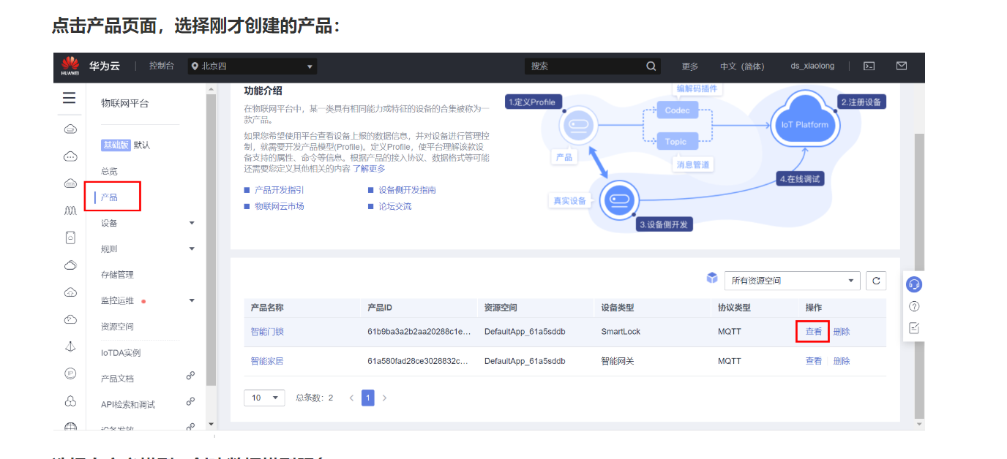Open the 物联网云市场 link

tap(279, 206)
